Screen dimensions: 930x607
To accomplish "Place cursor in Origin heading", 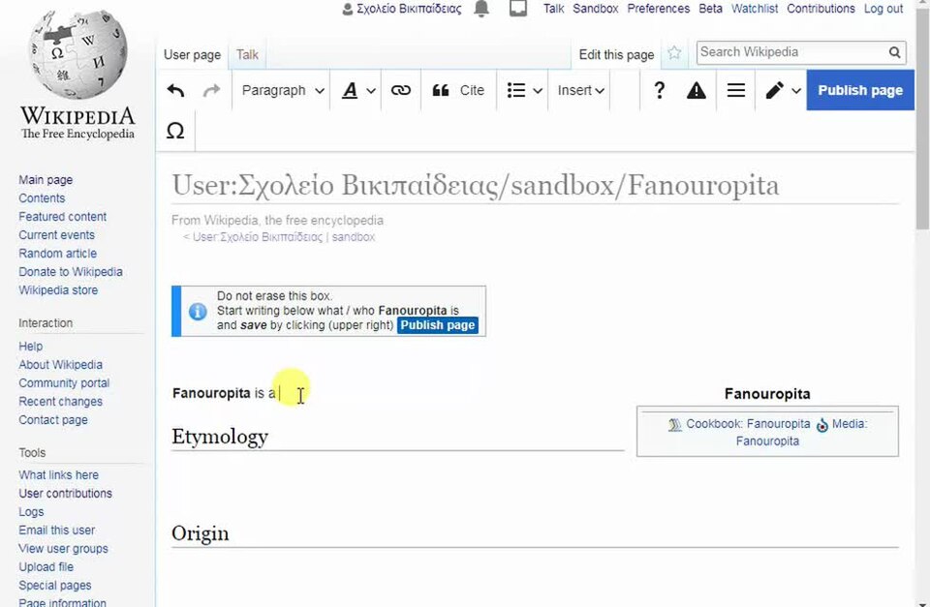I will (x=200, y=533).
